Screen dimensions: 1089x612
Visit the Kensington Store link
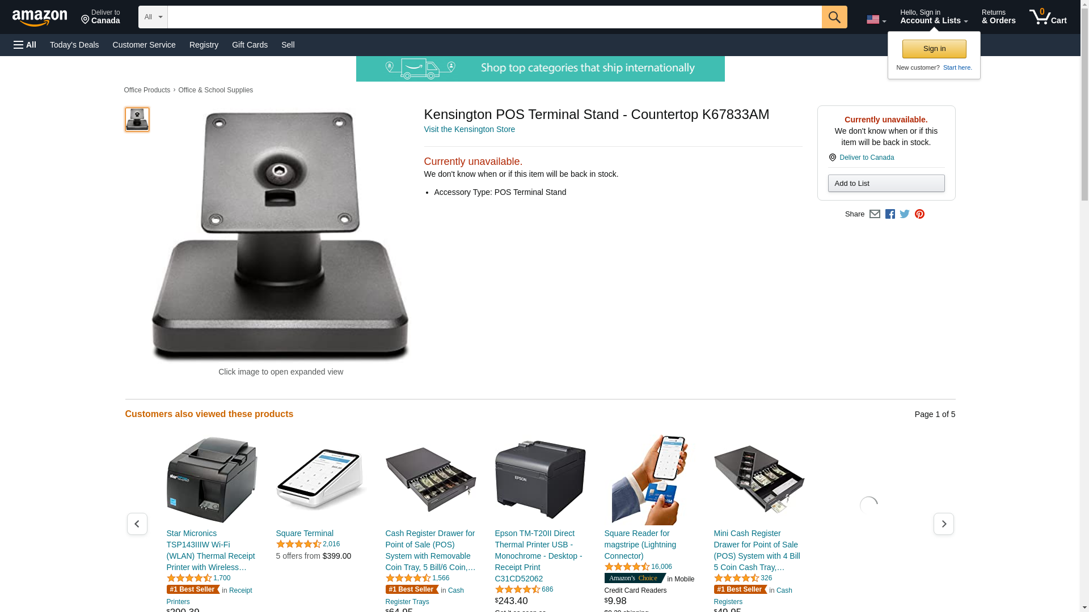469,129
